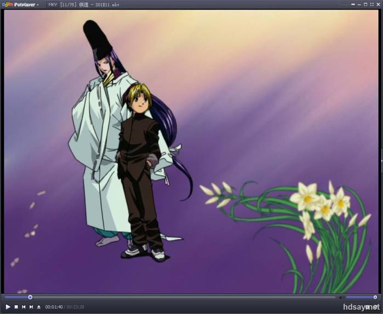Screen dimensions: 383x314
Task: Click the seek bar progress handle
Action: [x=30, y=297]
